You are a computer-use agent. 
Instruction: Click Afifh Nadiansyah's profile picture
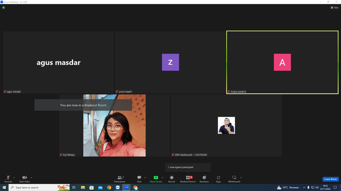(x=226, y=125)
